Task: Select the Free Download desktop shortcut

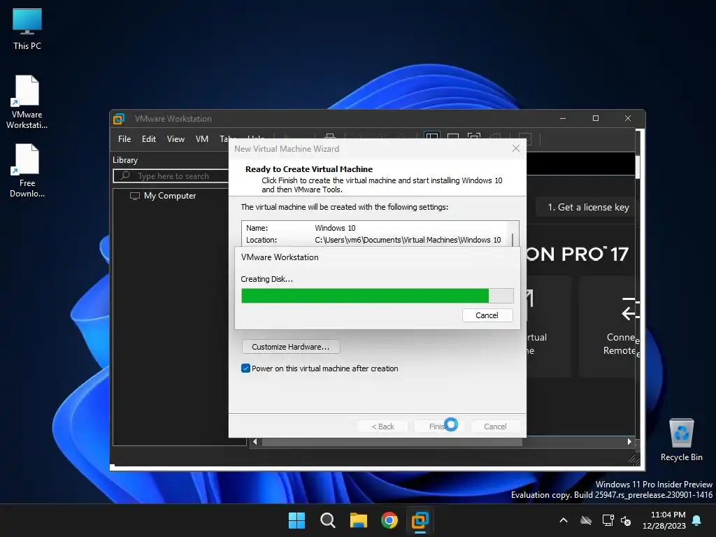Action: [27, 171]
